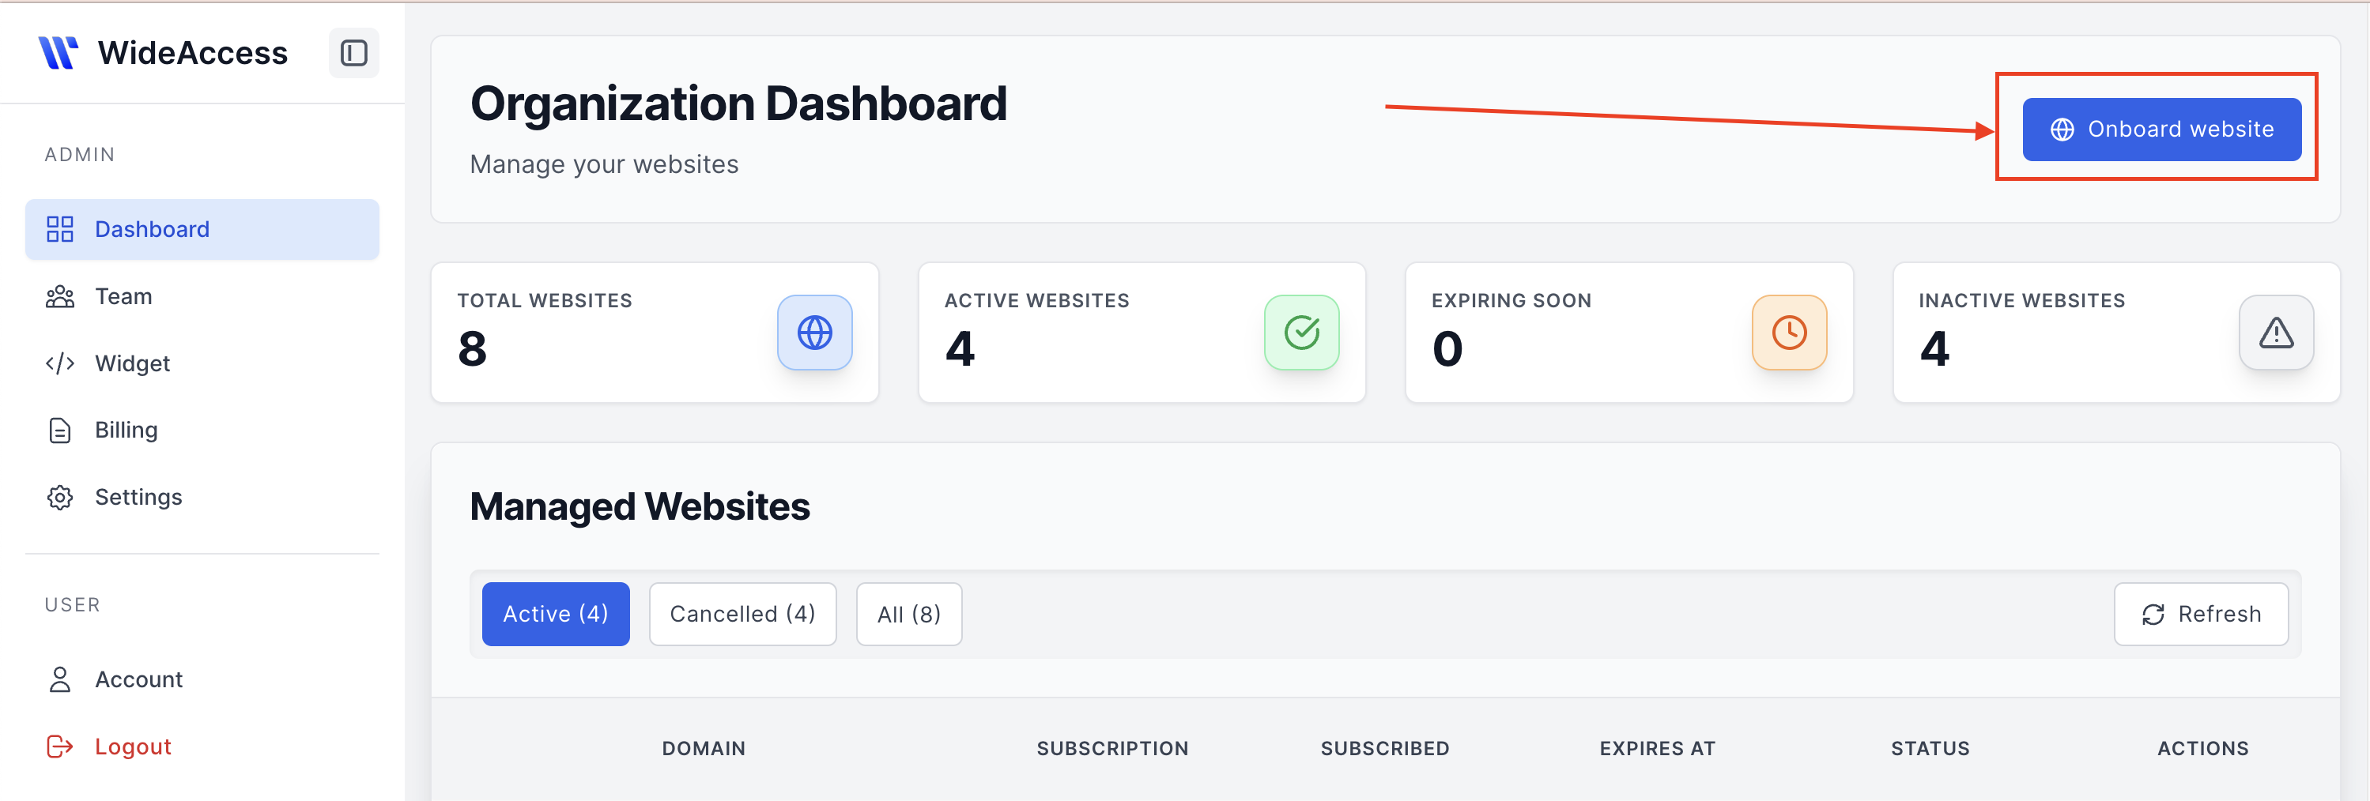Viewport: 2370px width, 801px height.
Task: Click the green checkmark on Active Websites card
Action: (x=1302, y=333)
